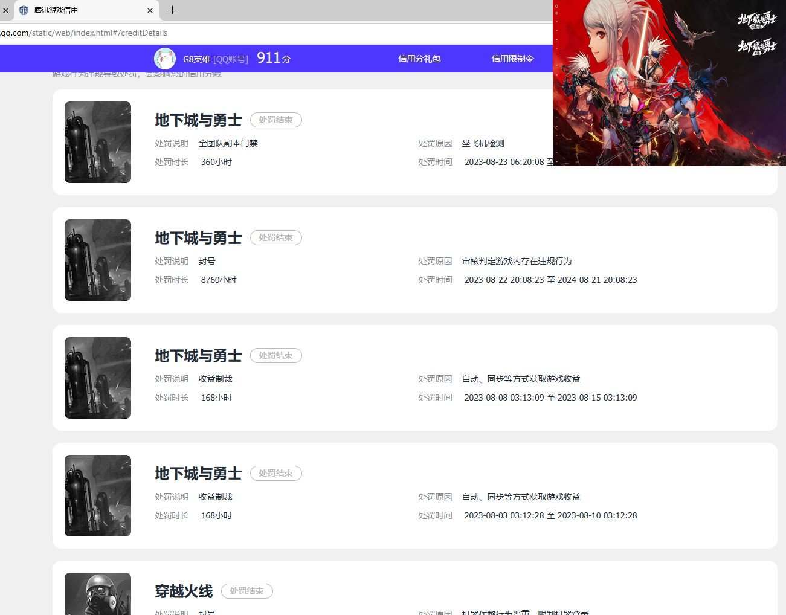Click the address bar showing creditDetails URL
The width and height of the screenshot is (786, 615).
click(276, 33)
